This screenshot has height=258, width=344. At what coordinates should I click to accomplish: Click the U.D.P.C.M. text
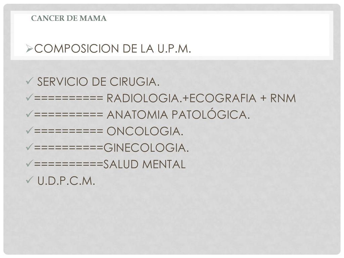point(66,181)
